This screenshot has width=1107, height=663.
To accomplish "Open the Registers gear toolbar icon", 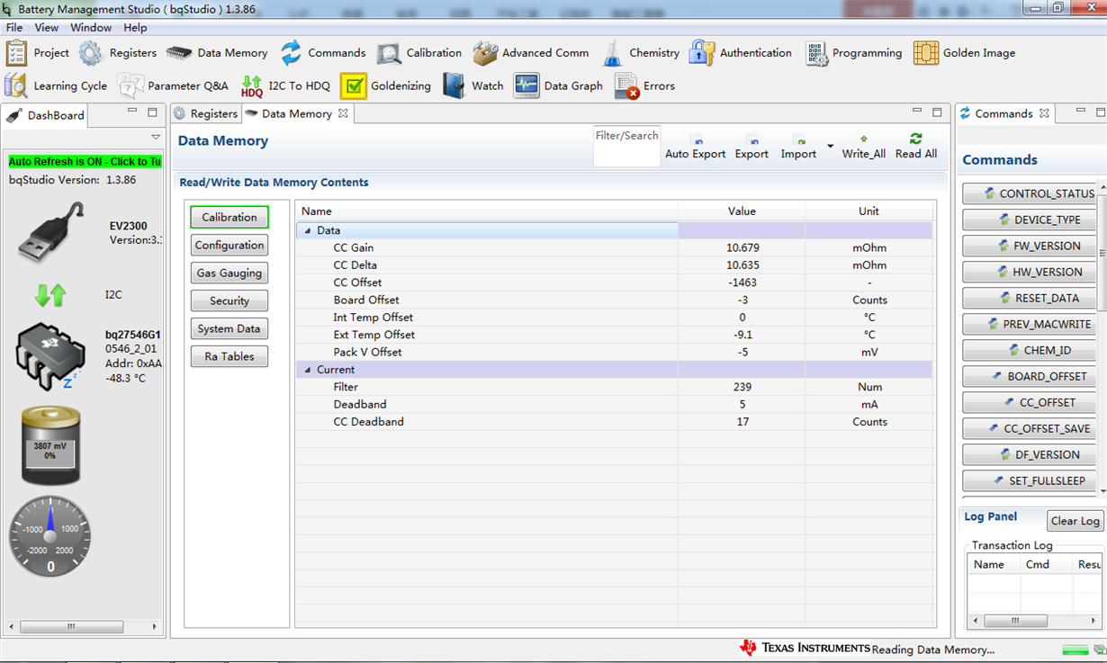I will 90,53.
